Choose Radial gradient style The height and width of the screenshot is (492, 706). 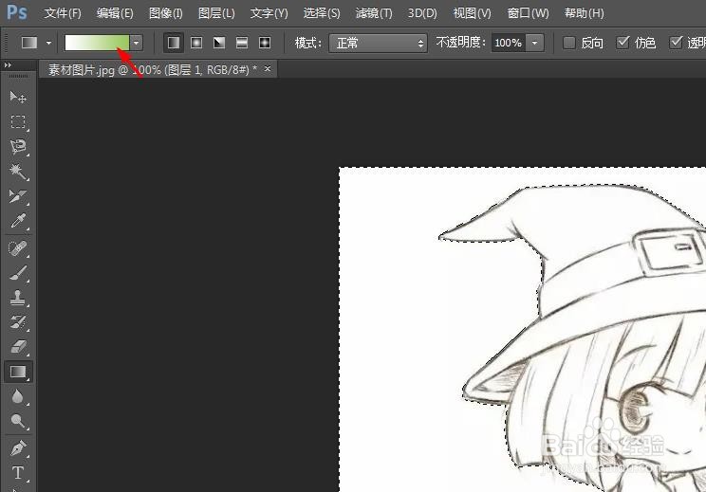[x=196, y=43]
